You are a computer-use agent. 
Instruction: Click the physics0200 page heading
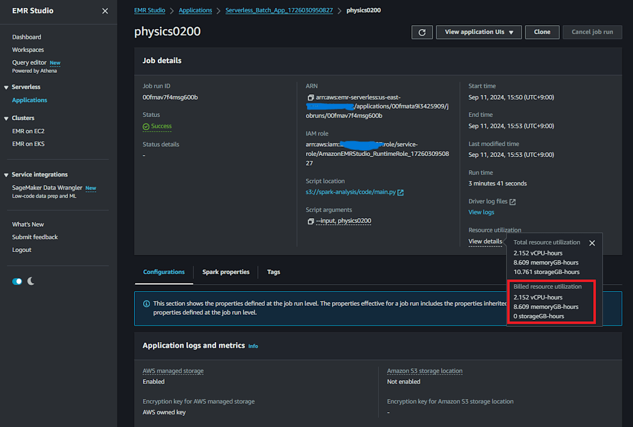168,32
